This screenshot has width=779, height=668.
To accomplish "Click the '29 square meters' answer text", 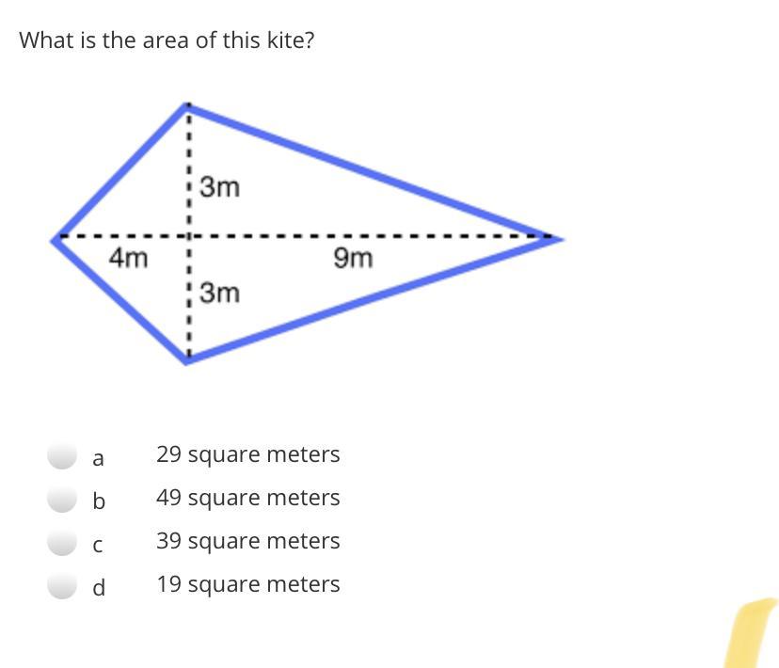I will 247,454.
